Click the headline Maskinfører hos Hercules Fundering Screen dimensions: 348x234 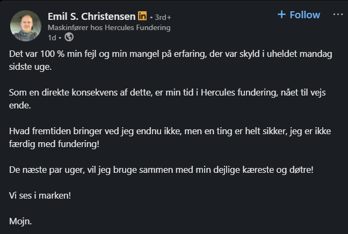(109, 27)
